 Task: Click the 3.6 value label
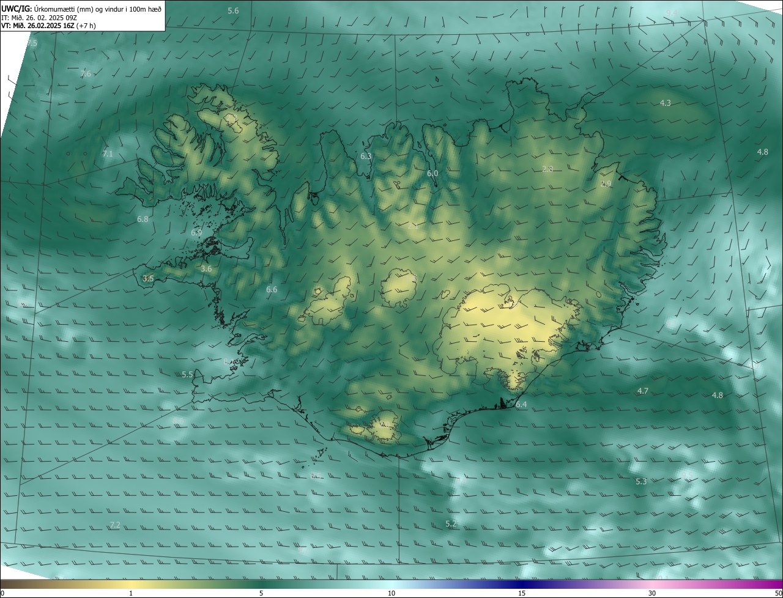206,268
